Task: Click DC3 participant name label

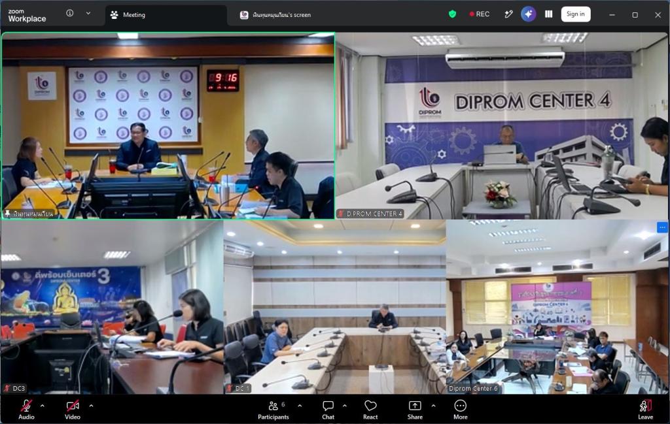Action: point(15,388)
